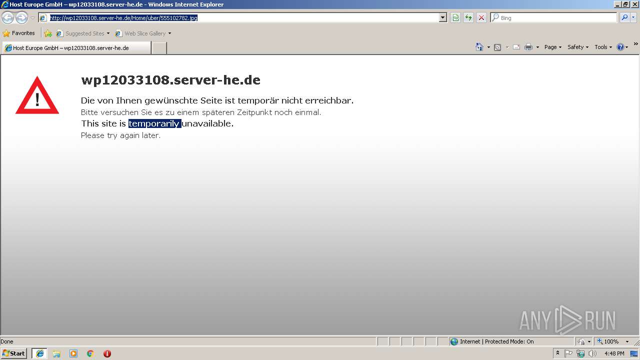The width and height of the screenshot is (640, 360).
Task: Click the 4:48 PM clock
Action: 614,353
